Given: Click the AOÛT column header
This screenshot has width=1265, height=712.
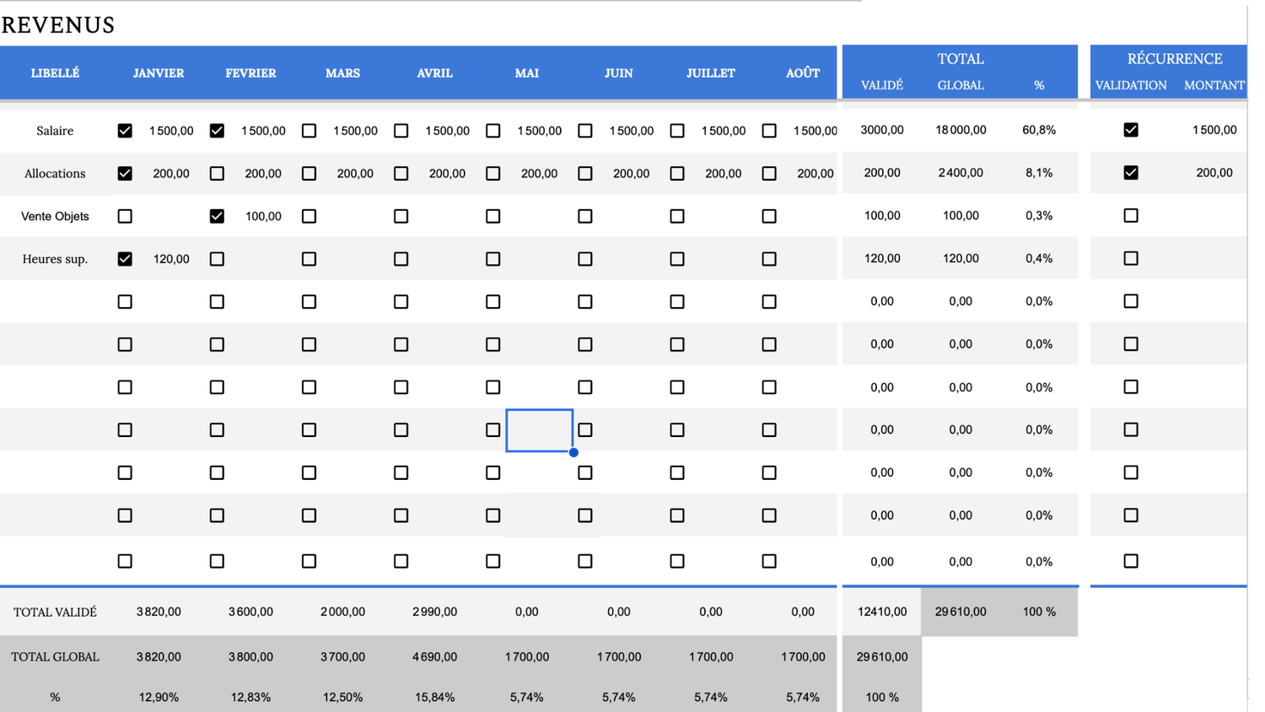Looking at the screenshot, I should 803,73.
